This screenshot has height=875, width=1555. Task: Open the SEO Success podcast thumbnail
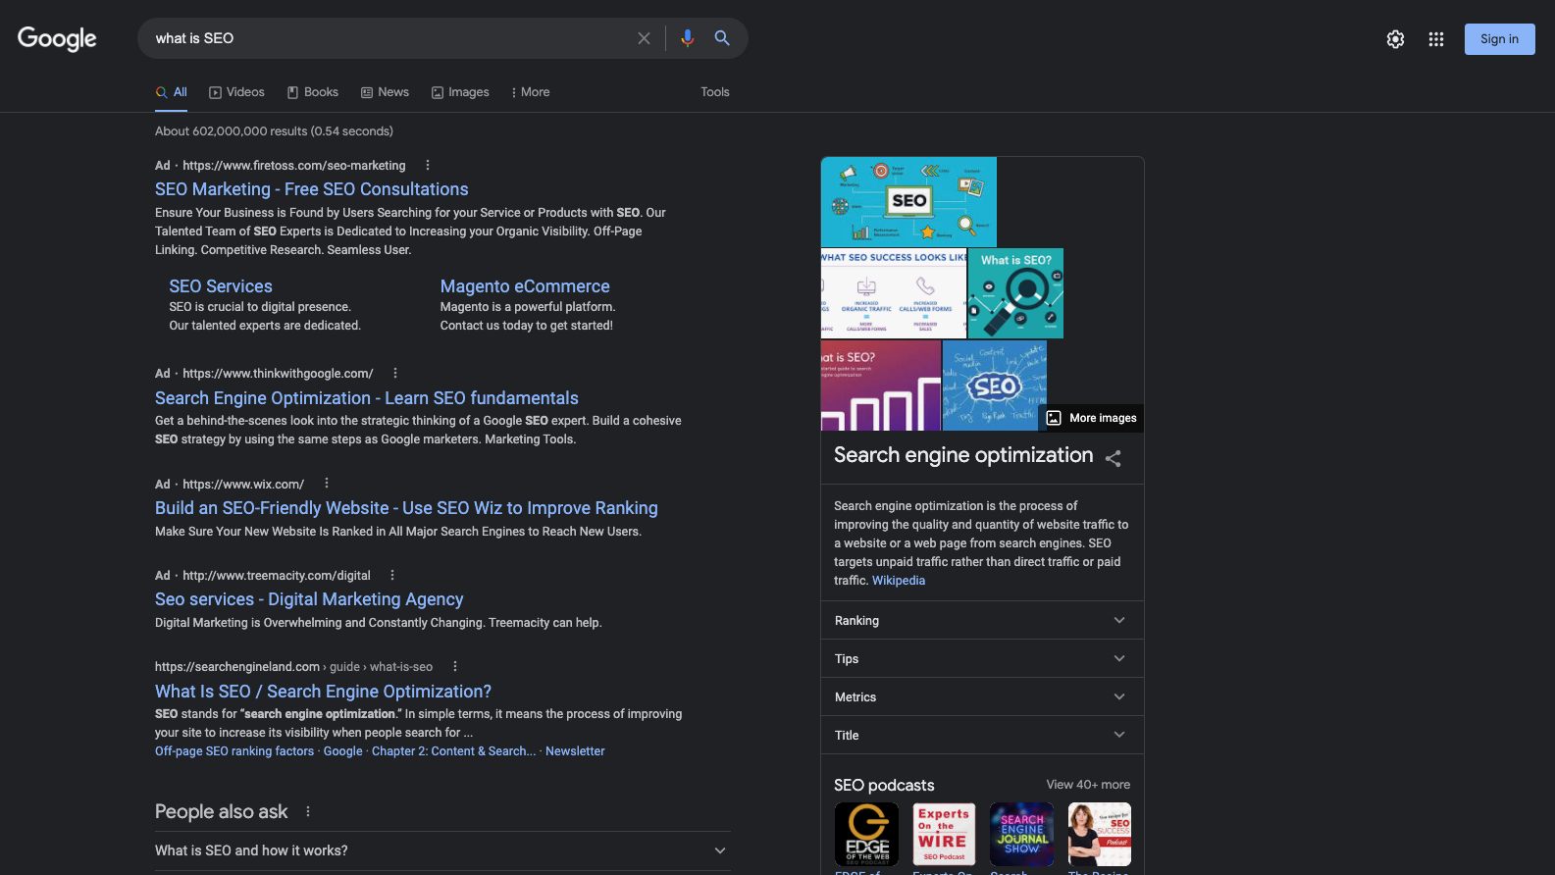pyautogui.click(x=1099, y=835)
